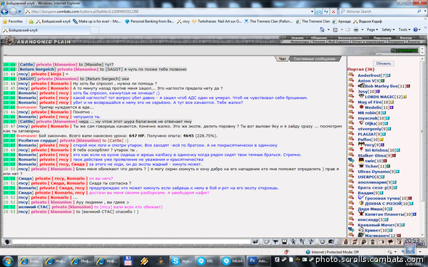The height and width of the screenshot is (267, 428).
Task: Open The Tremere Clan favorites link
Action: [x=313, y=21]
